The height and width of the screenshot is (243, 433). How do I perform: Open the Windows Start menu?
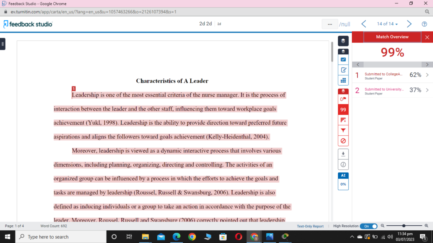point(7,236)
